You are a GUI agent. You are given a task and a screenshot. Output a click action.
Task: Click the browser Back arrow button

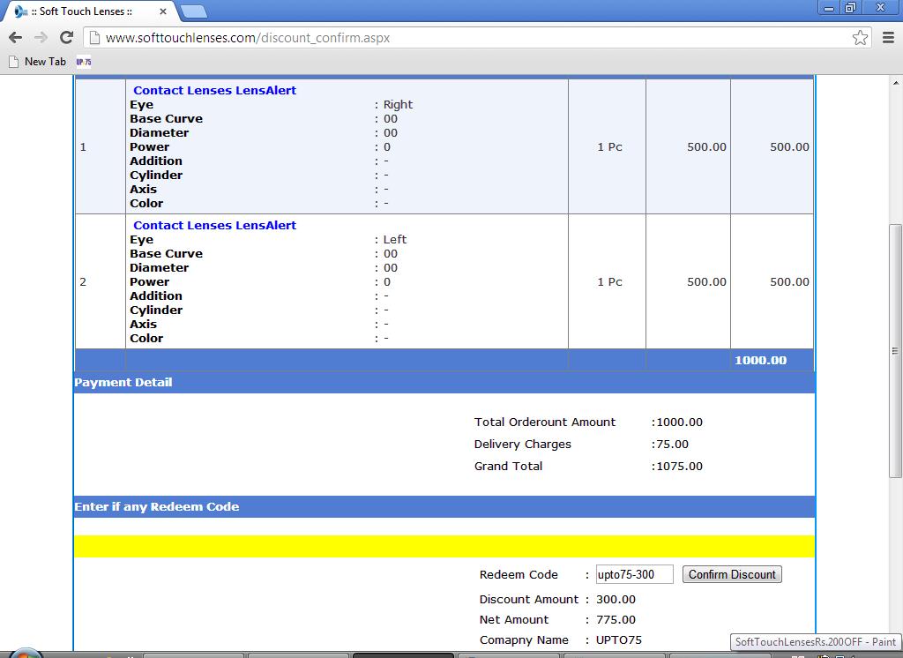click(x=15, y=37)
